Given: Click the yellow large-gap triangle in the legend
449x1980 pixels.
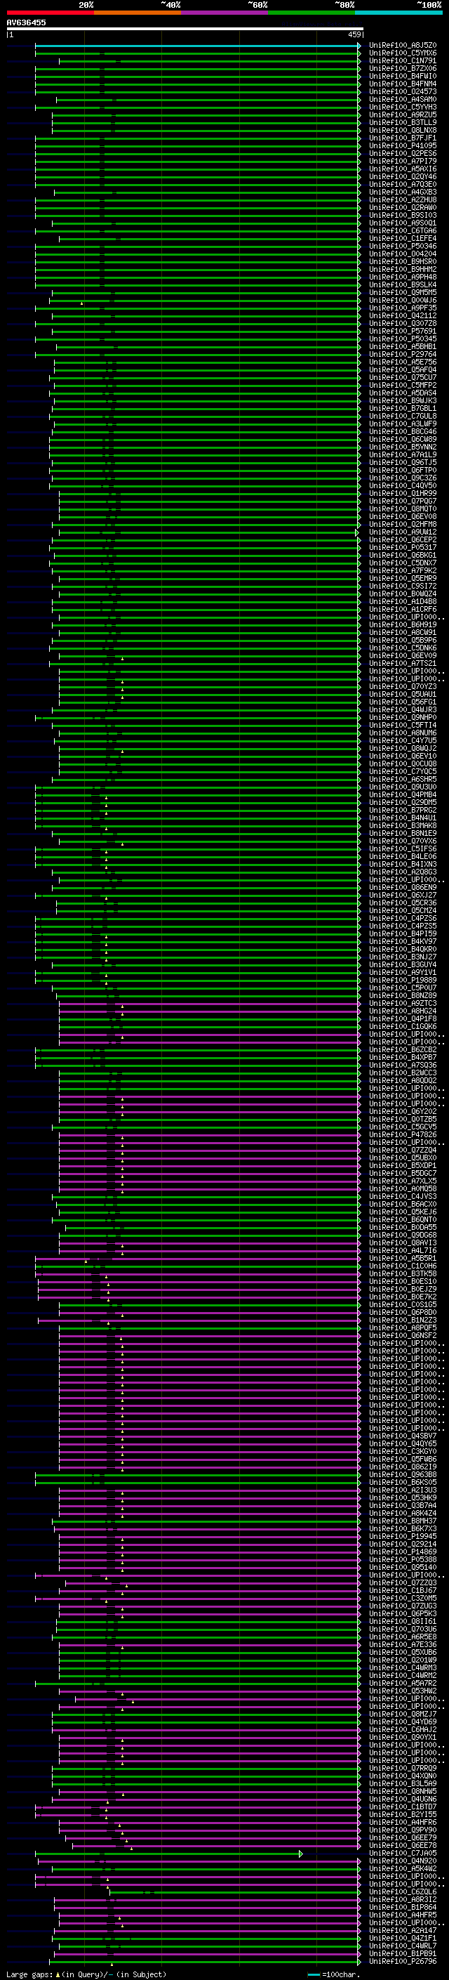Looking at the screenshot, I should [58, 1974].
